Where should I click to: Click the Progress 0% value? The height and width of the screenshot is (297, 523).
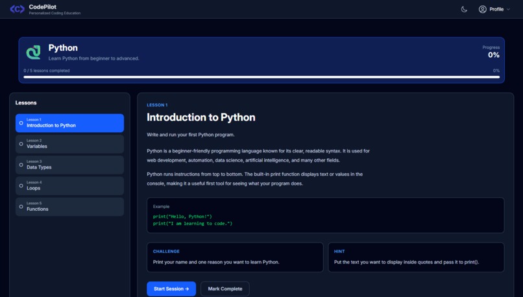494,55
